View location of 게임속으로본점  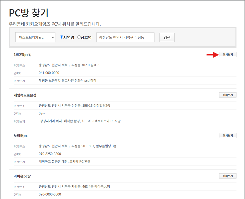[x=228, y=95]
